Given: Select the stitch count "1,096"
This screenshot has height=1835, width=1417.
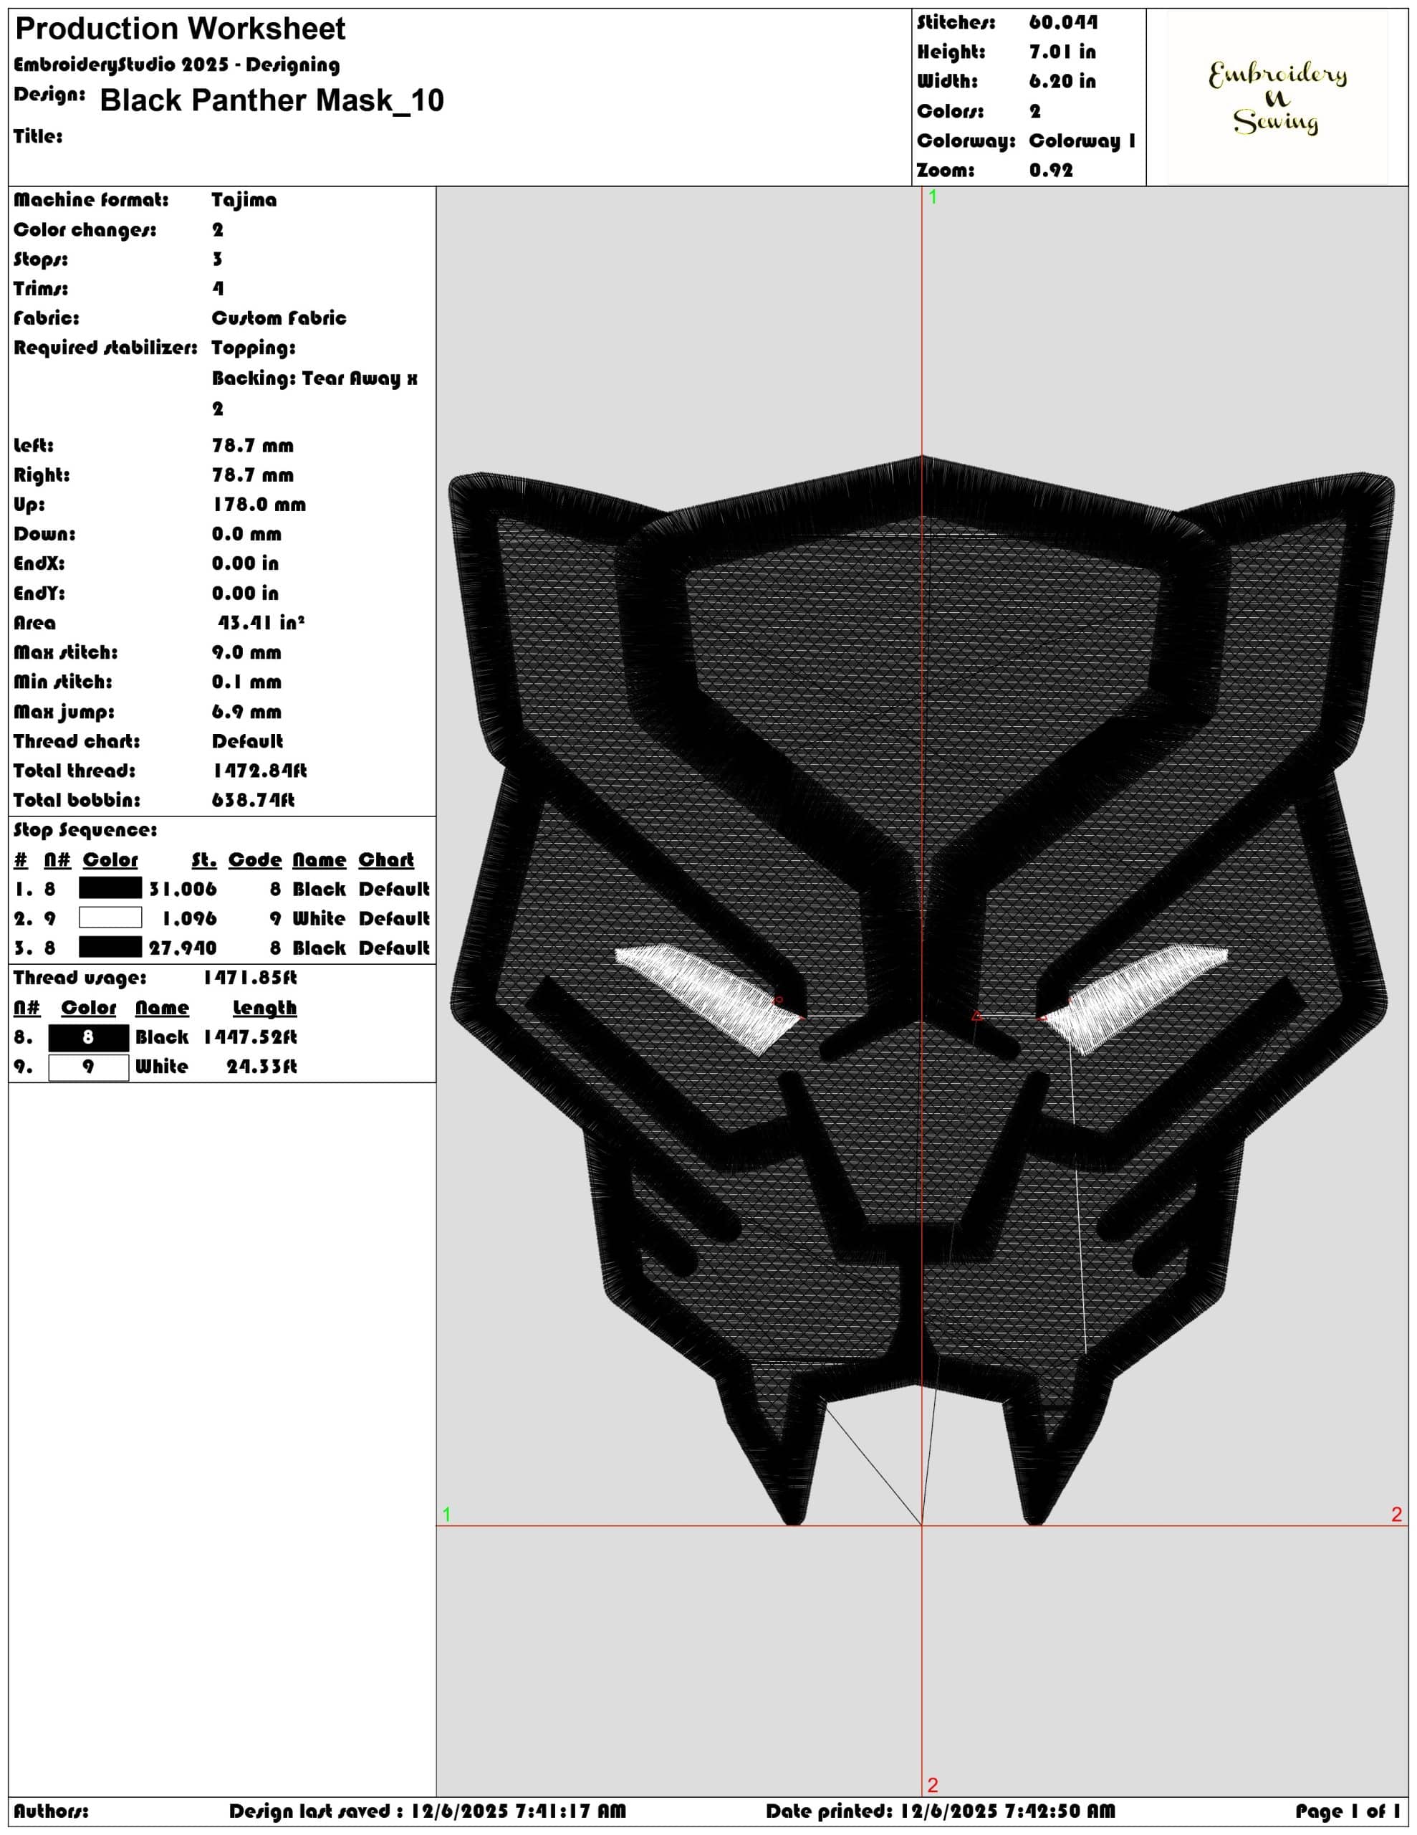Looking at the screenshot, I should click(189, 918).
